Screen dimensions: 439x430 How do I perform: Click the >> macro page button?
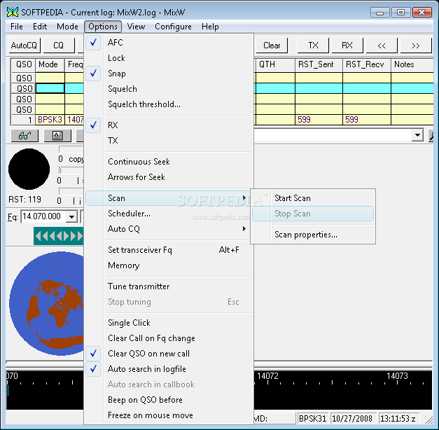(416, 46)
